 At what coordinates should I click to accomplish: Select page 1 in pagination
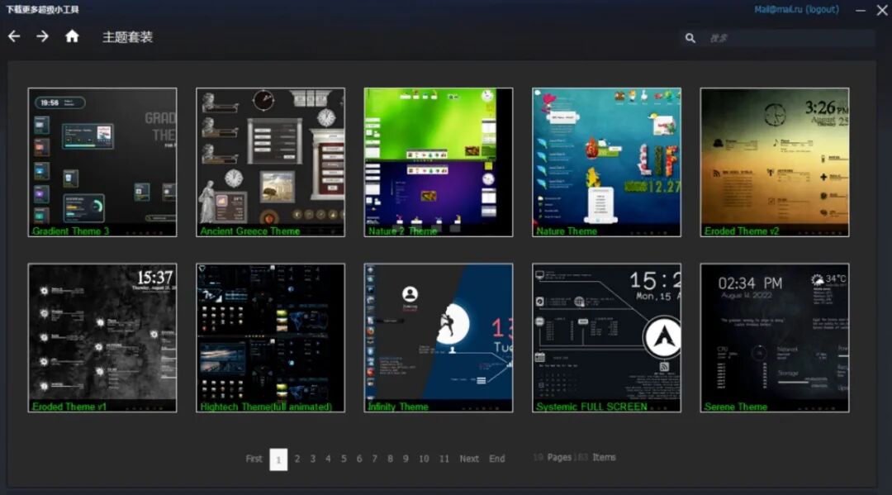pyautogui.click(x=278, y=459)
